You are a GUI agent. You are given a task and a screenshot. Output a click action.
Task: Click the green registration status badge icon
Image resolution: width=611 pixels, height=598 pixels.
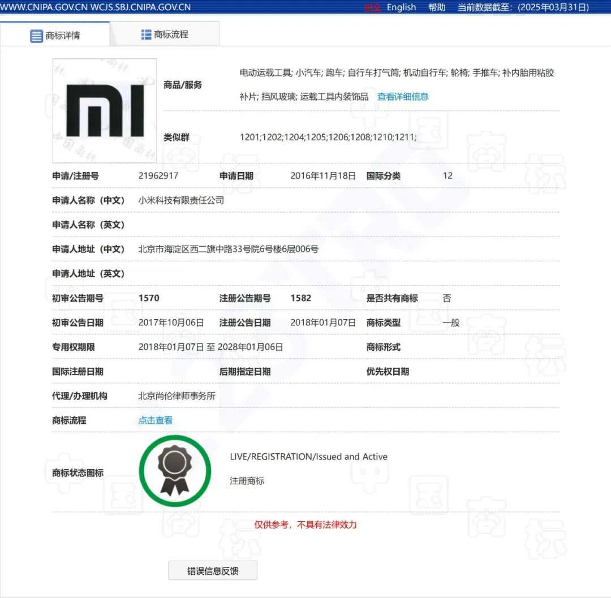tap(175, 471)
